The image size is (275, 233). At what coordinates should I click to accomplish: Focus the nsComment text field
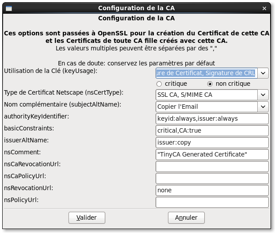212,154
